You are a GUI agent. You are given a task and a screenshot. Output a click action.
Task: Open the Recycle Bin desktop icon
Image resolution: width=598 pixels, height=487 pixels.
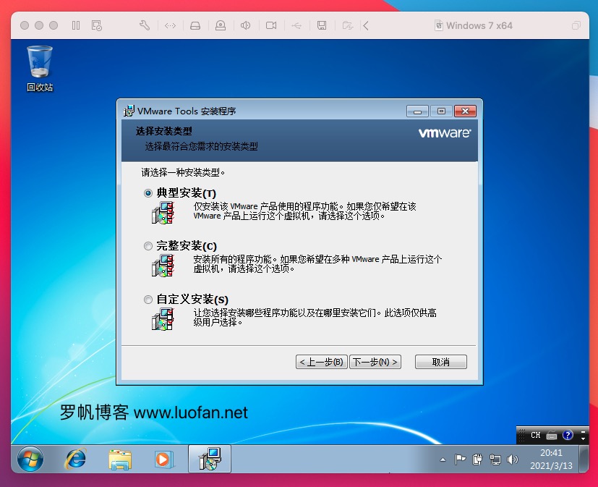(40, 69)
